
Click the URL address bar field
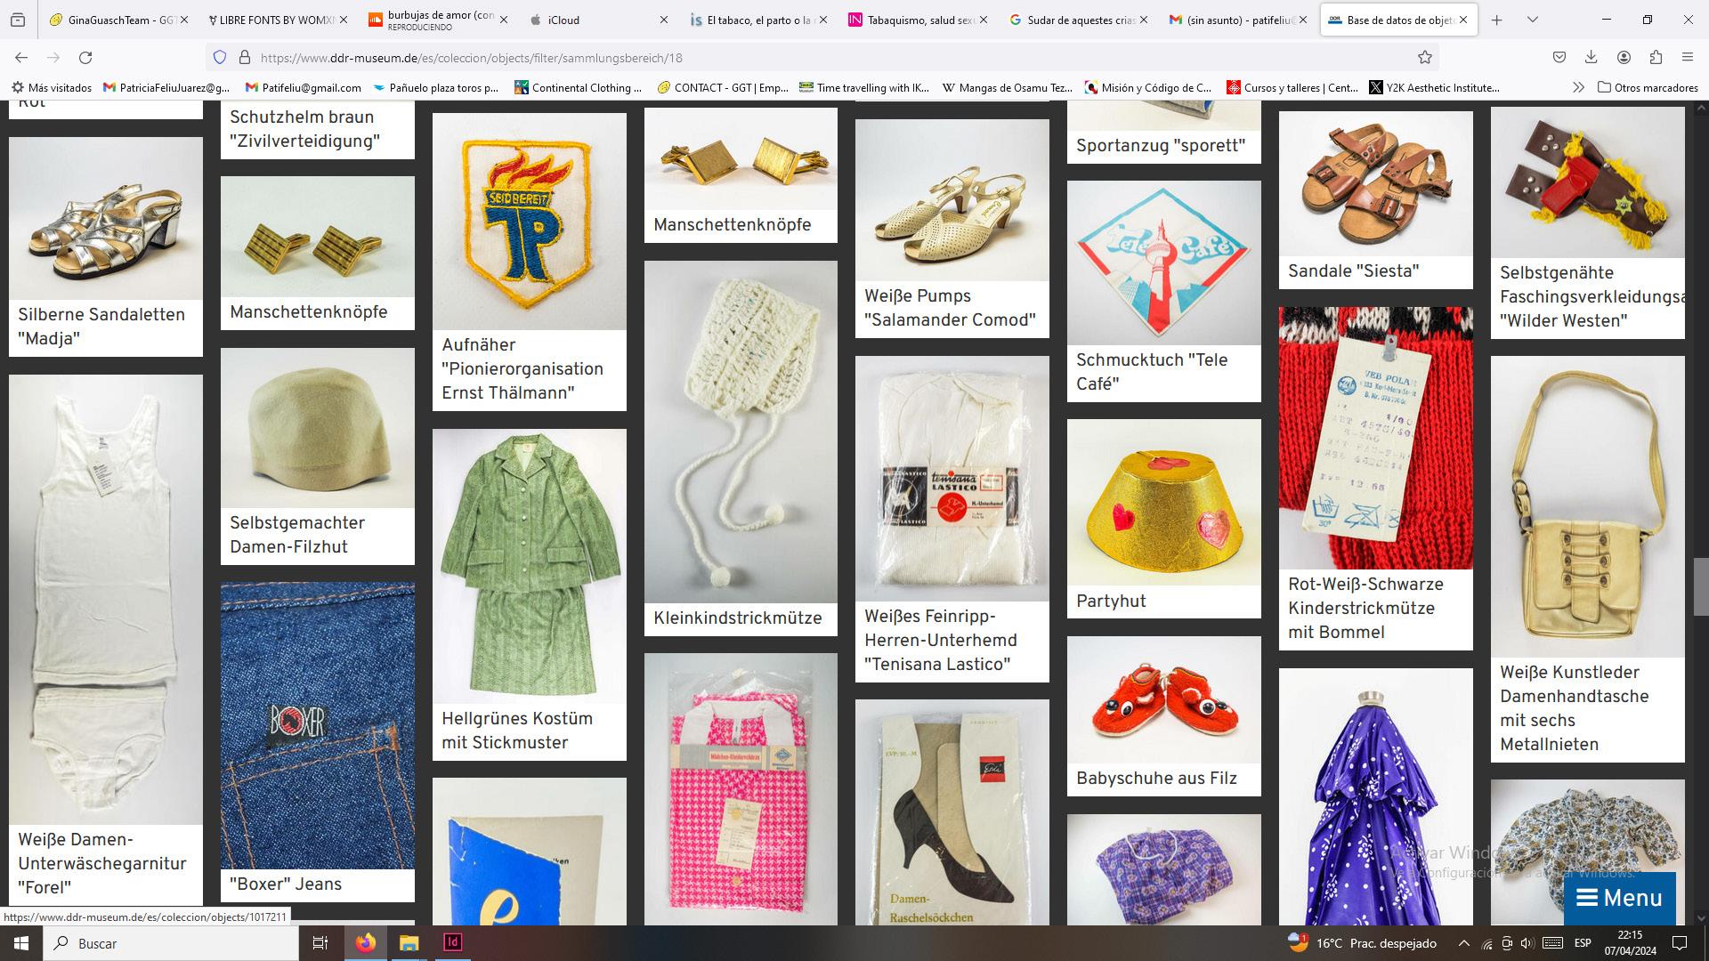[801, 58]
